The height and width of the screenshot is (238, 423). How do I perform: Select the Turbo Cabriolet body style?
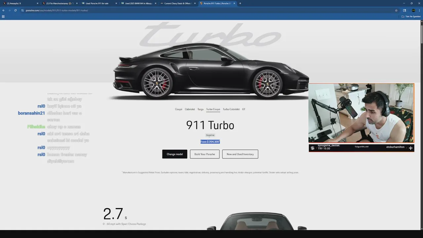click(231, 109)
